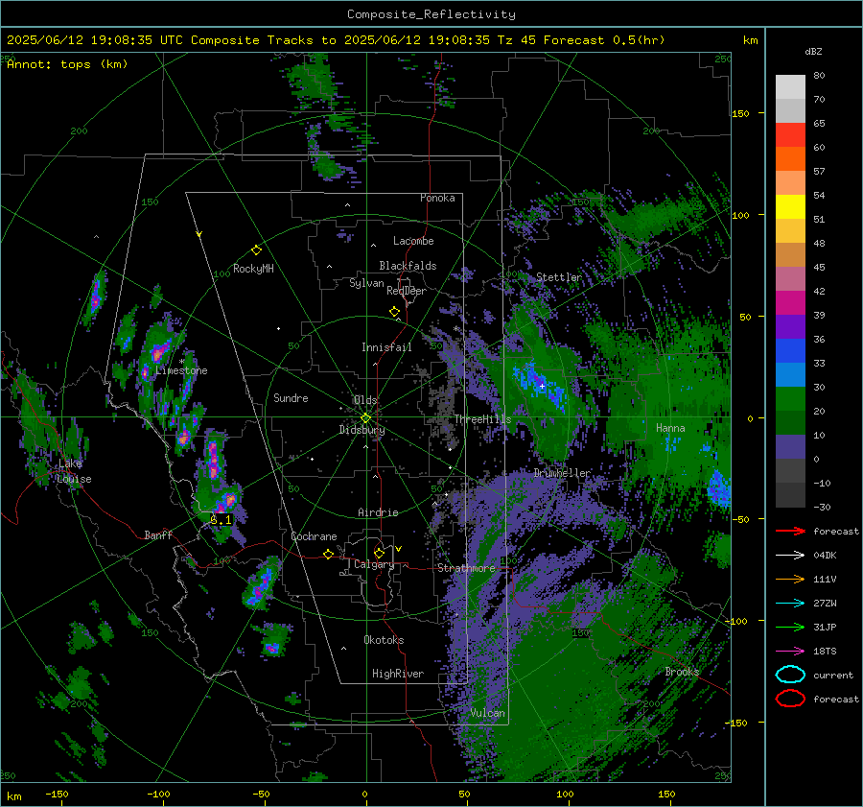This screenshot has width=863, height=807.
Task: Select yellow diamond marker above Calgary label
Action: (x=379, y=553)
